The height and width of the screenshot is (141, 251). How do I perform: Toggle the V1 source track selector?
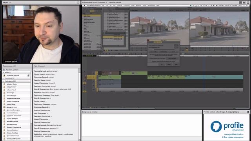(89, 77)
